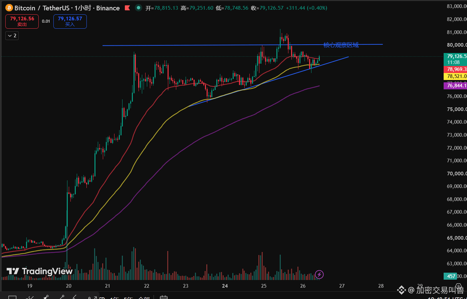Click the 70,000.0 price scale label
This screenshot has width=467, height=299.
coord(457,174)
